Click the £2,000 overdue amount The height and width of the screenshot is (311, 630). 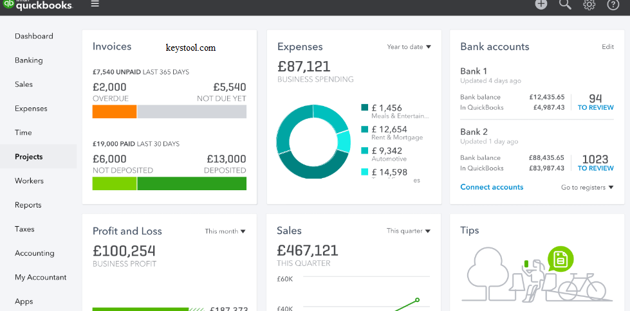tap(109, 87)
